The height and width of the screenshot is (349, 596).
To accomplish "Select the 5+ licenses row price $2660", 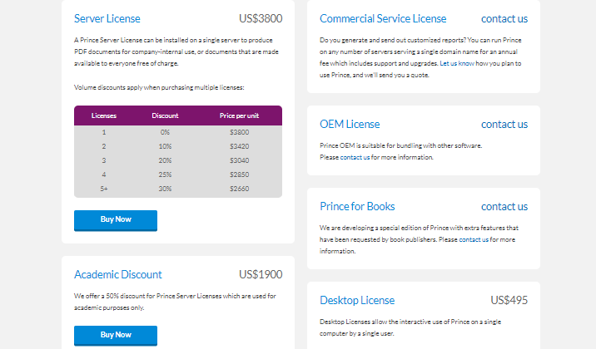I will [x=239, y=189].
